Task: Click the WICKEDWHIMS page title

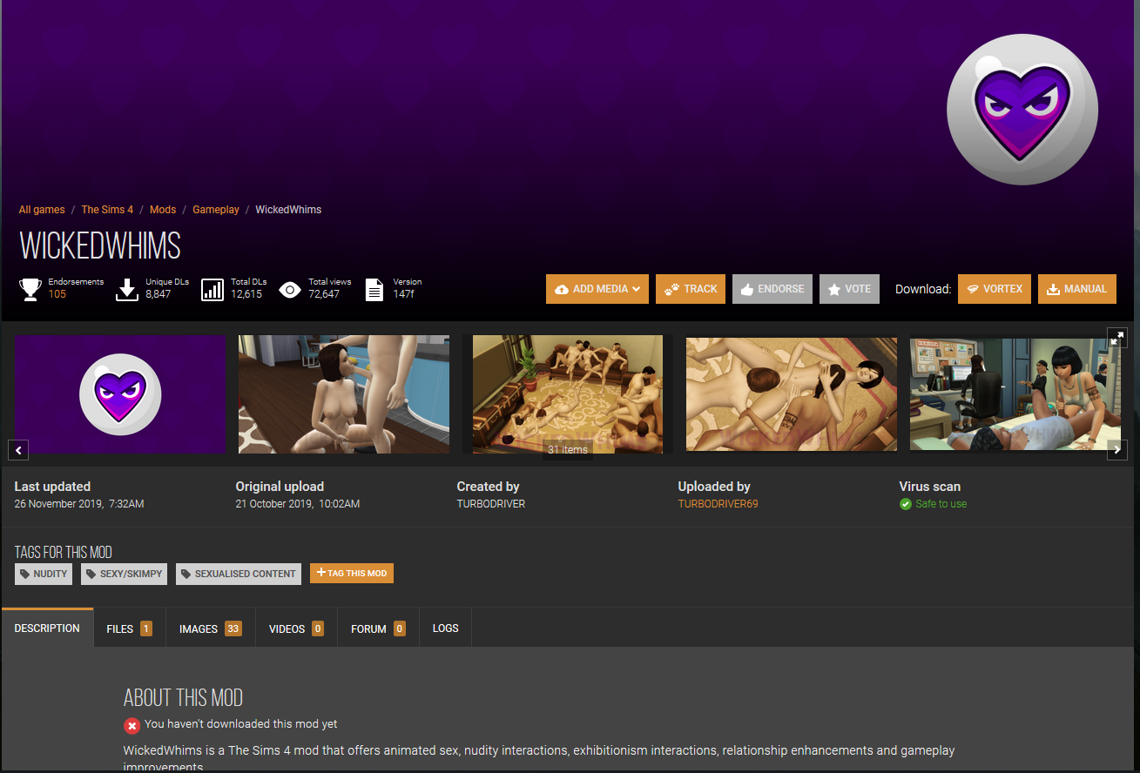Action: [100, 246]
